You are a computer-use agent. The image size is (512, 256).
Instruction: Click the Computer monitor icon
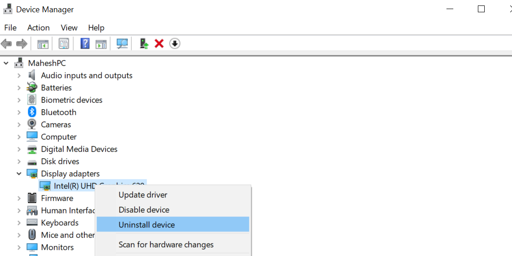(x=32, y=136)
